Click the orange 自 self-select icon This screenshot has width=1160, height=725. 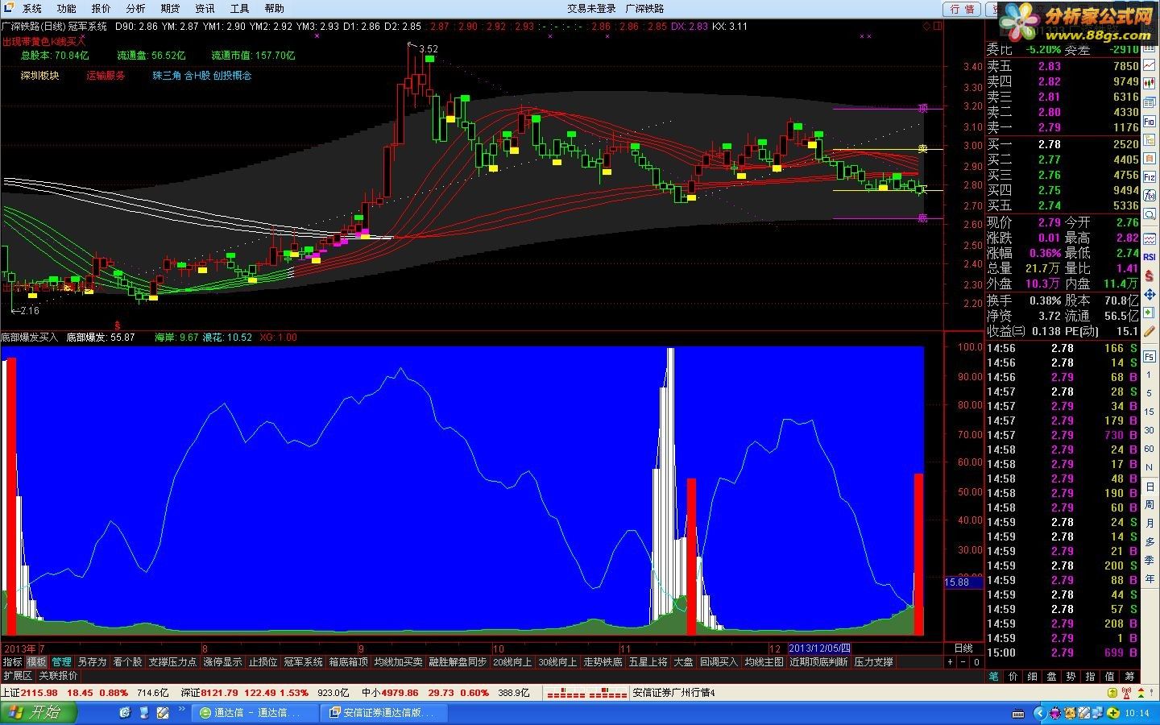point(1150,157)
